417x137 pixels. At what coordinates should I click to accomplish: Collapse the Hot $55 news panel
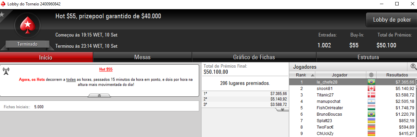99,96
